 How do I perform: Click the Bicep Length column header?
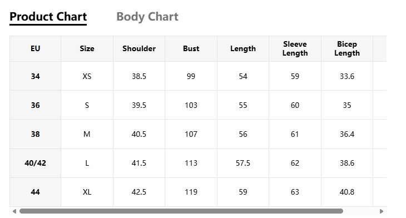click(347, 49)
